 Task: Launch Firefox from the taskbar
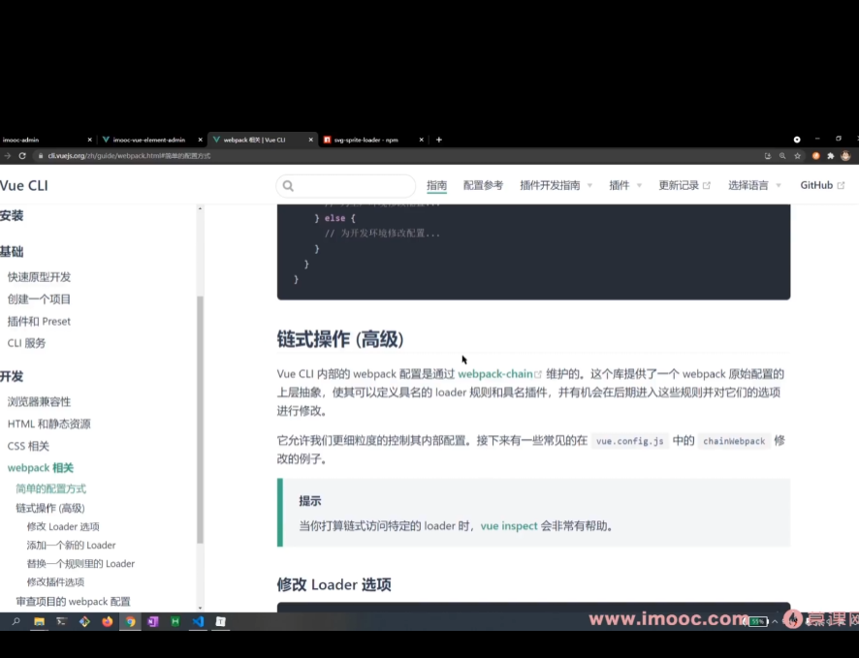coord(108,622)
